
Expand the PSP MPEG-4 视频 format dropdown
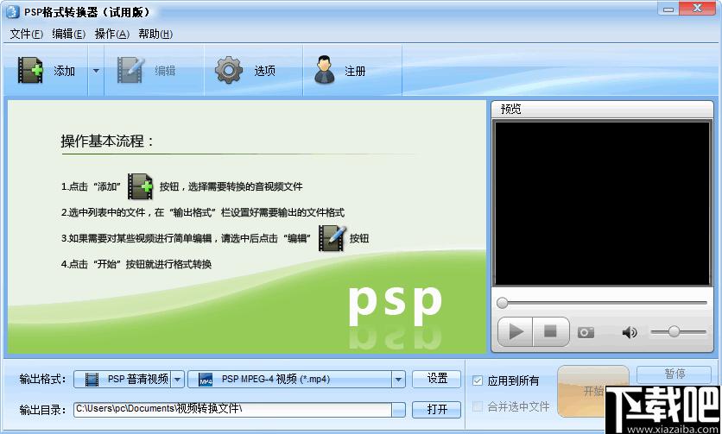(398, 380)
